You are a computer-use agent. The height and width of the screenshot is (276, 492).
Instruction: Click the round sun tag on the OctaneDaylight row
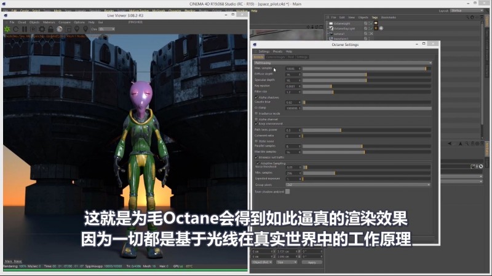[381, 28]
